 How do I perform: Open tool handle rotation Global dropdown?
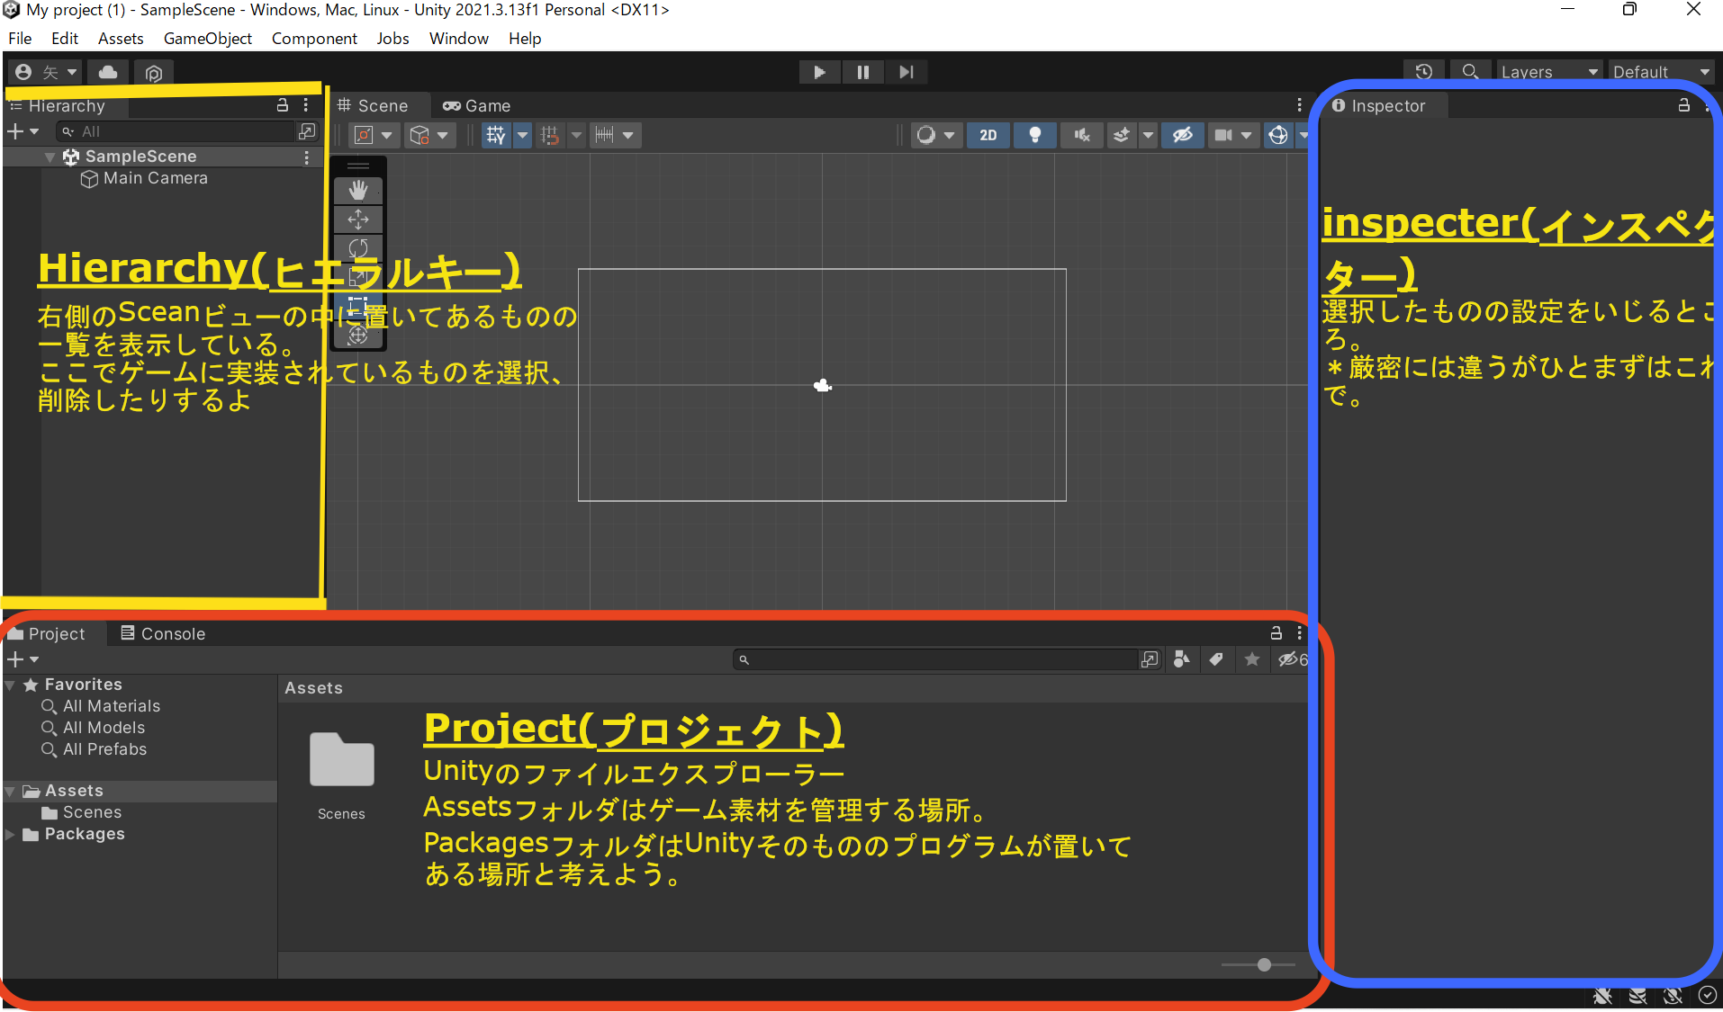429,135
